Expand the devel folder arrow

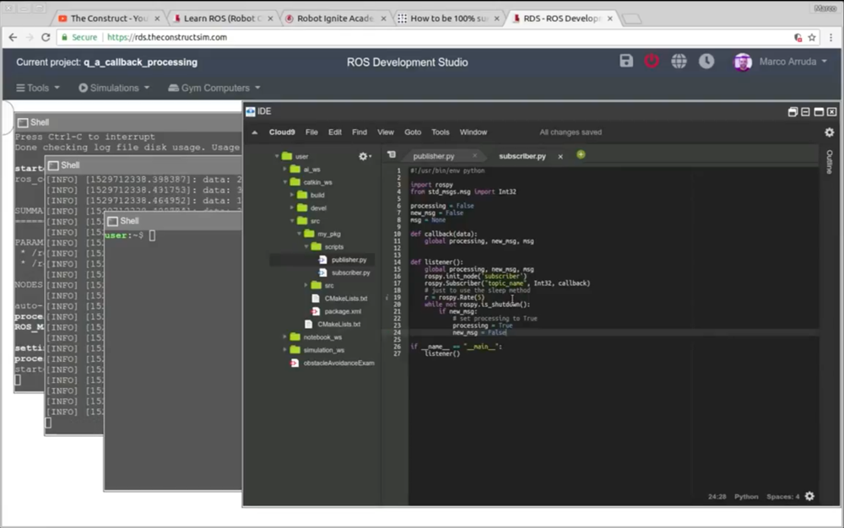pos(292,207)
